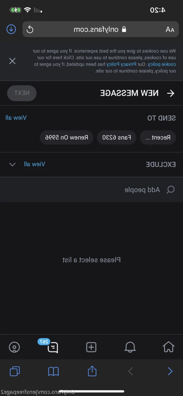Open the profile avatar icon

coord(14,347)
